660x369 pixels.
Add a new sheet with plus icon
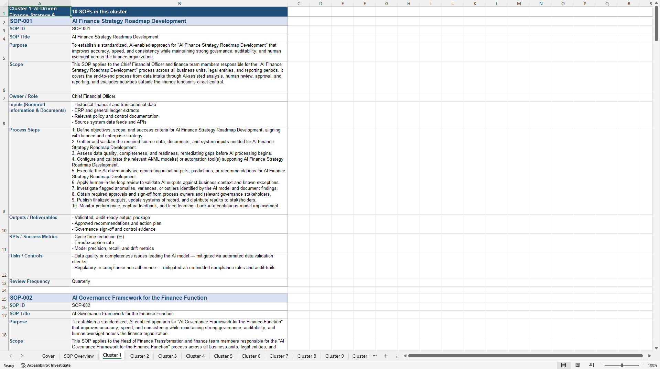(386, 356)
